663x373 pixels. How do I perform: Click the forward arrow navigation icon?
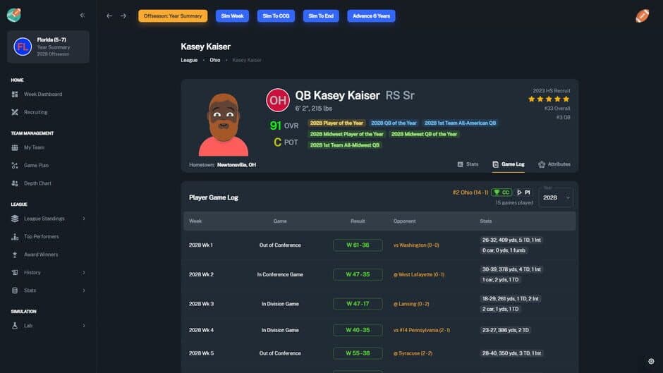[x=123, y=16]
